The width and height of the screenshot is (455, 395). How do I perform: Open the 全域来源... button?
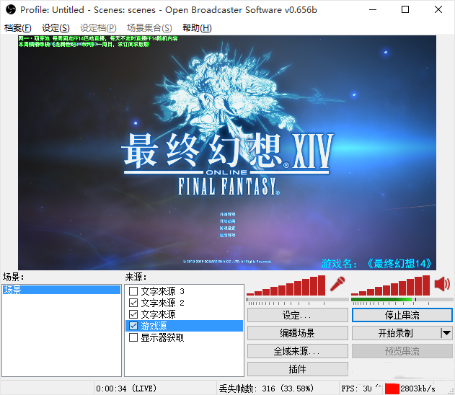297,351
